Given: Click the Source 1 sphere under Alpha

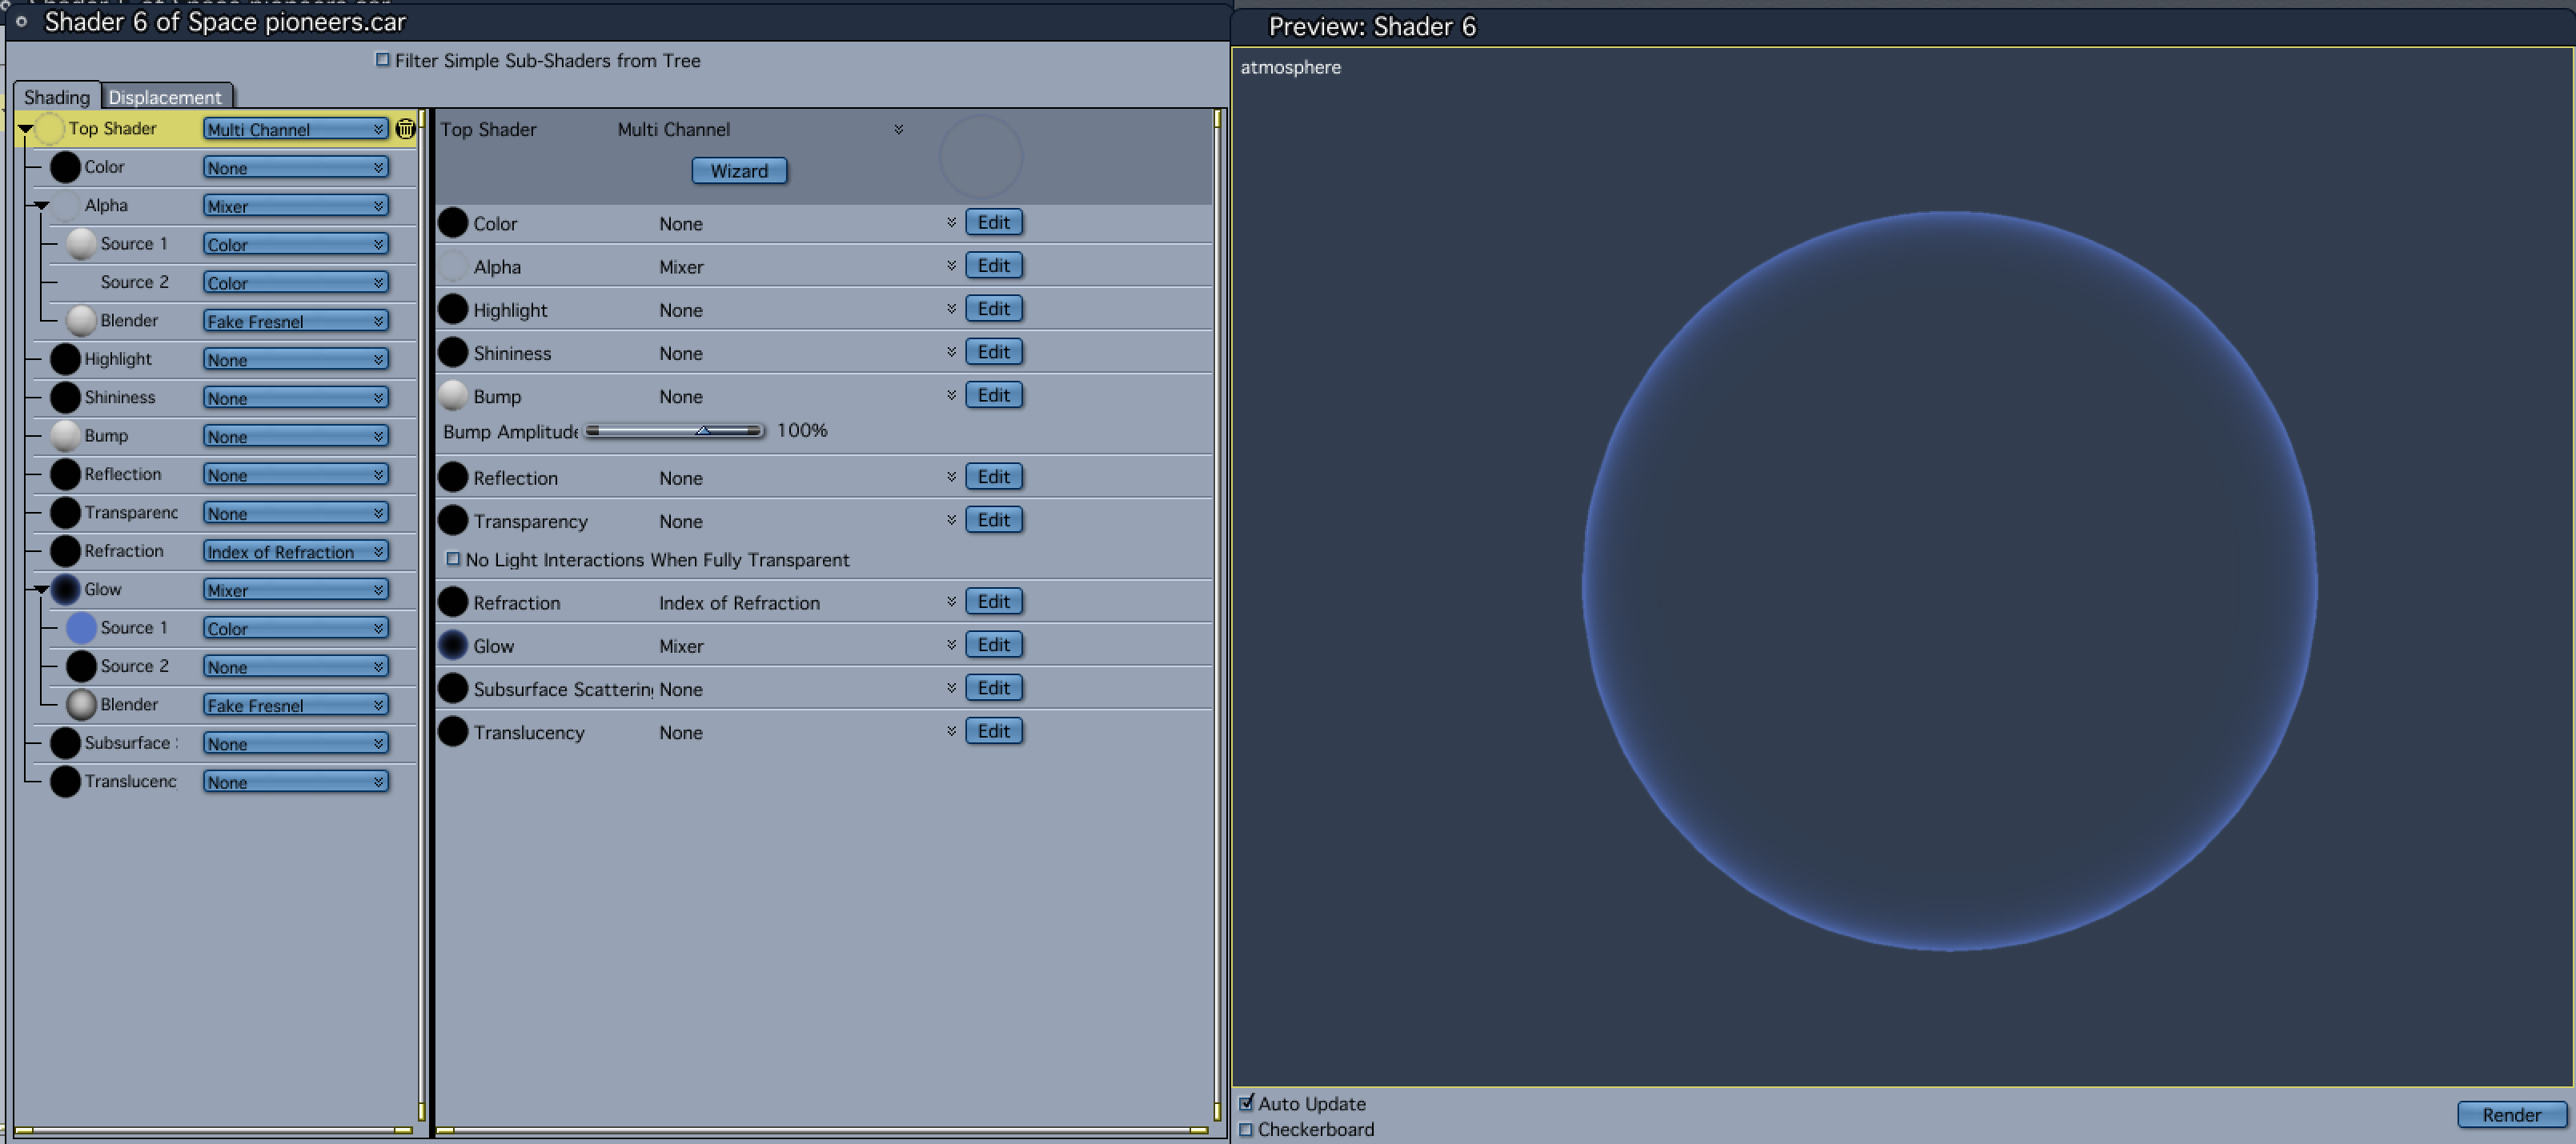Looking at the screenshot, I should click(81, 244).
